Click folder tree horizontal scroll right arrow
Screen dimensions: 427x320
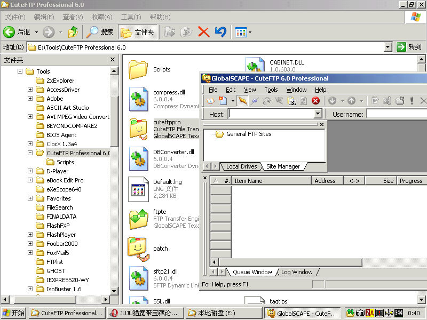106,300
